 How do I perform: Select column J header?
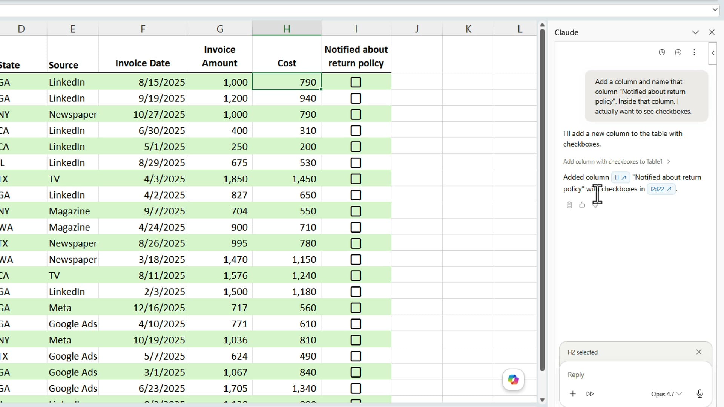pos(417,29)
